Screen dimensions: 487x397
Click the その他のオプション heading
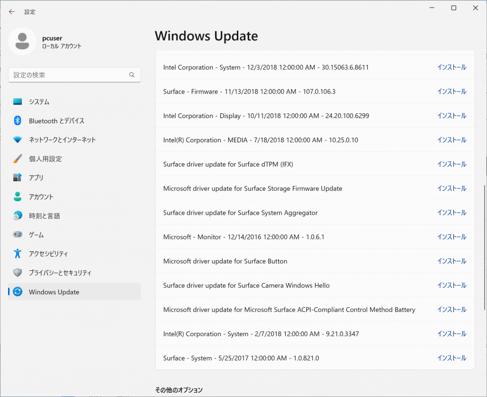point(179,390)
